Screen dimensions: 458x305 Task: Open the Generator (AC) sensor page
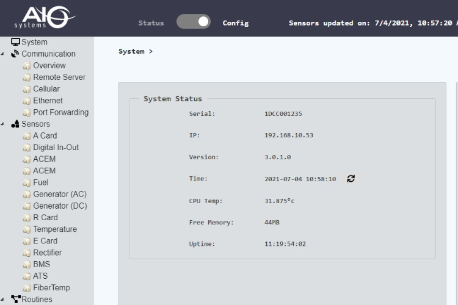pos(60,194)
